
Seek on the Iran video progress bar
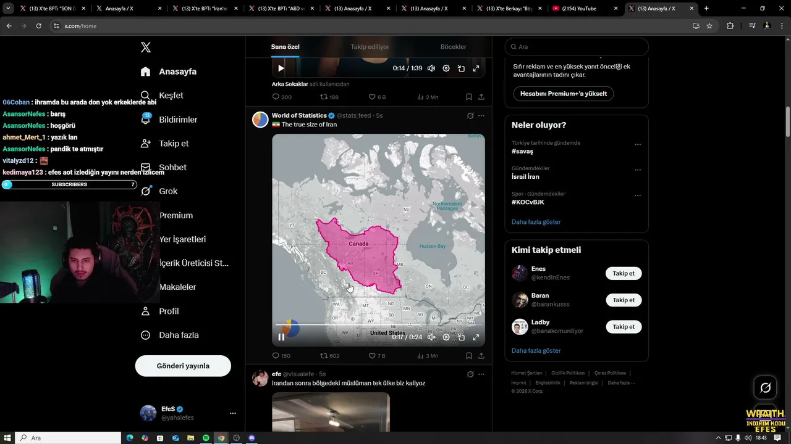click(x=378, y=324)
